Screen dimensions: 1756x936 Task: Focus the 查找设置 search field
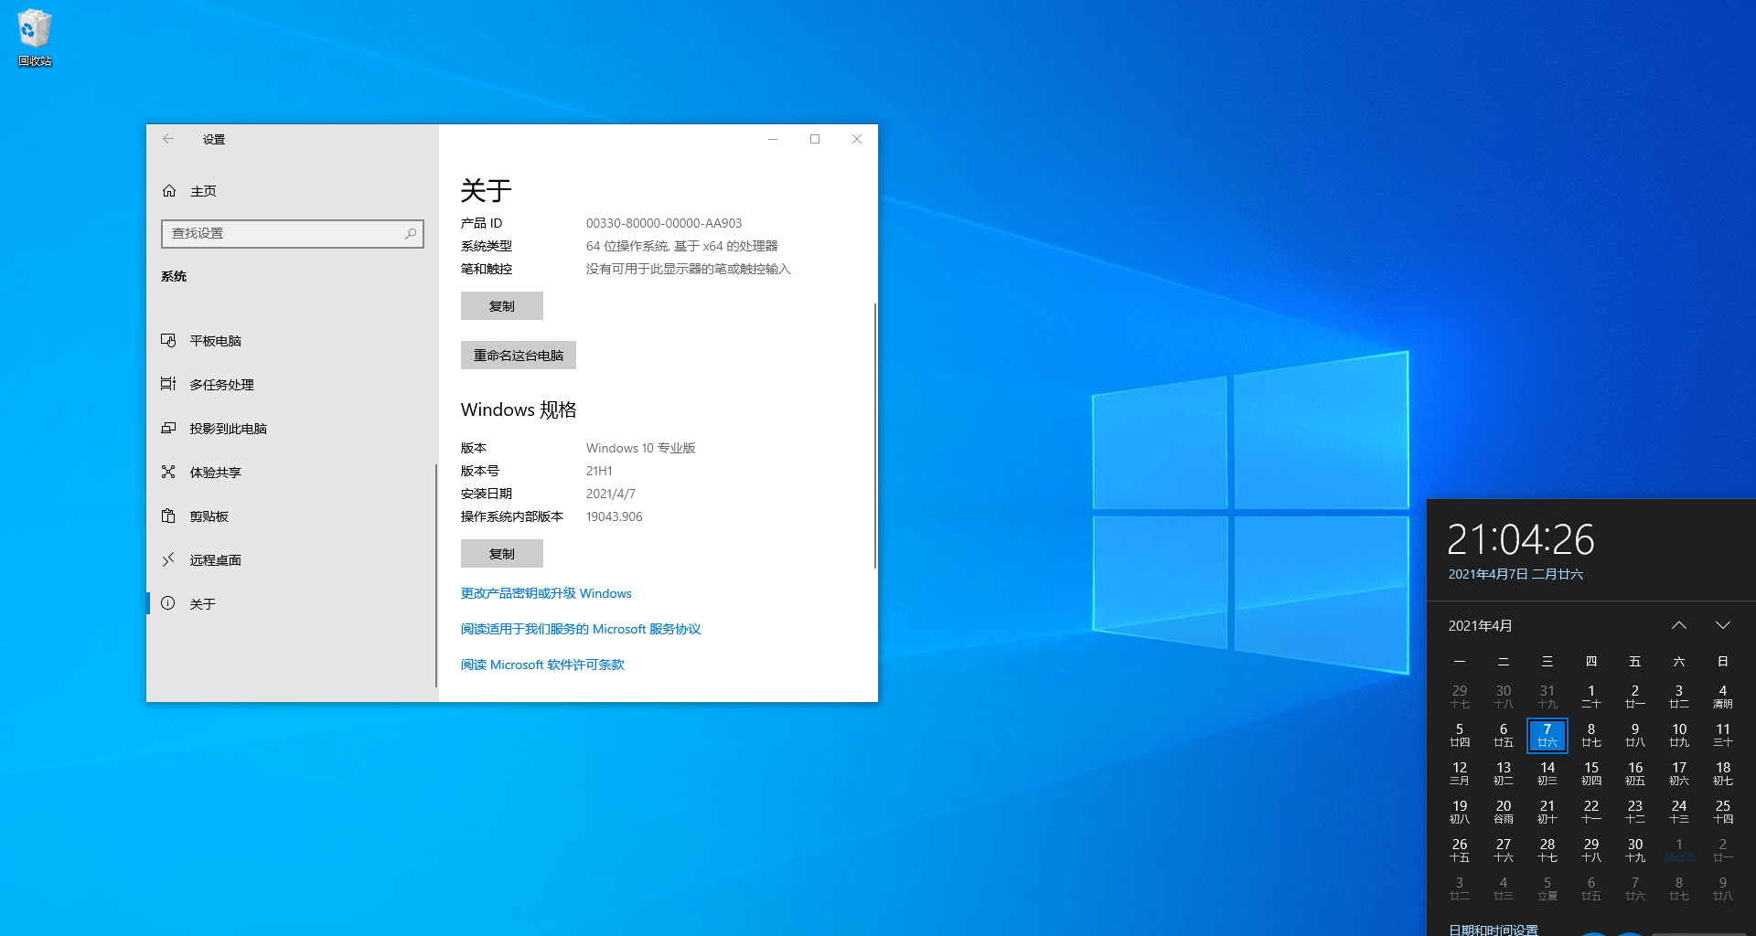pos(293,234)
